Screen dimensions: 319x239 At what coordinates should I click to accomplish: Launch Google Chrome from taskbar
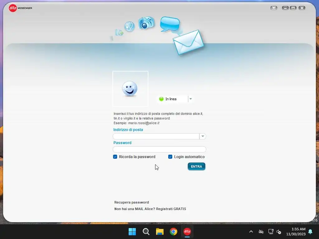click(174, 232)
